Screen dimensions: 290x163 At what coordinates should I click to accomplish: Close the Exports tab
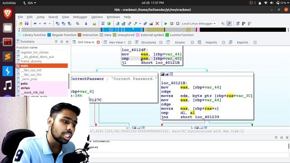coord(255,42)
